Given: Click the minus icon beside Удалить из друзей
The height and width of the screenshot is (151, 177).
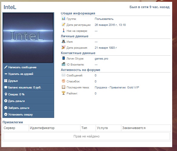Looking at the screenshot, I should tap(6, 74).
